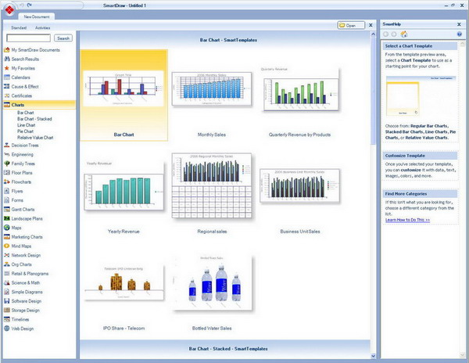
Task: Select the Cause & Effect category icon
Action: tap(6, 87)
